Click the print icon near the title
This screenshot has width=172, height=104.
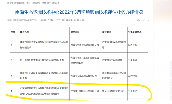[138, 20]
